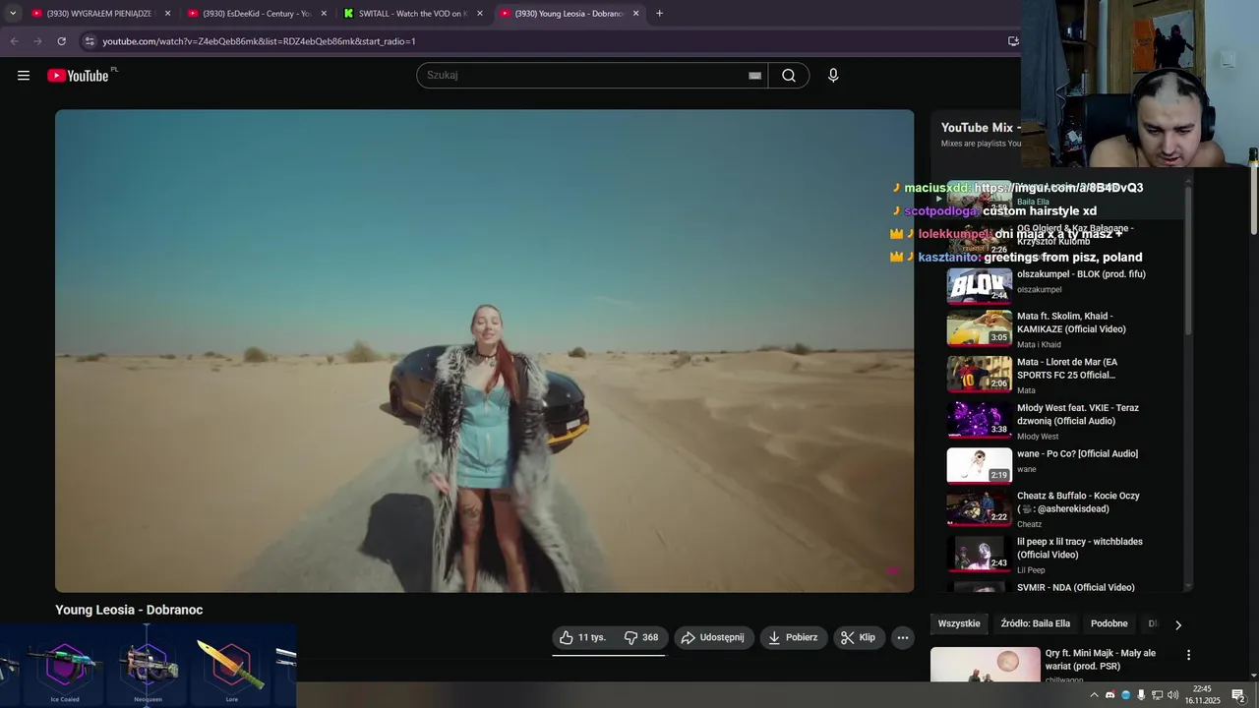Open the tab search dropdown arrow
Screen dimensions: 1259x708
(12, 14)
